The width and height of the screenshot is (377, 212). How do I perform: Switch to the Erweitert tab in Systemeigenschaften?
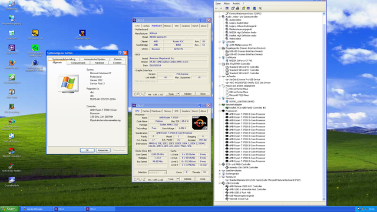(117, 63)
